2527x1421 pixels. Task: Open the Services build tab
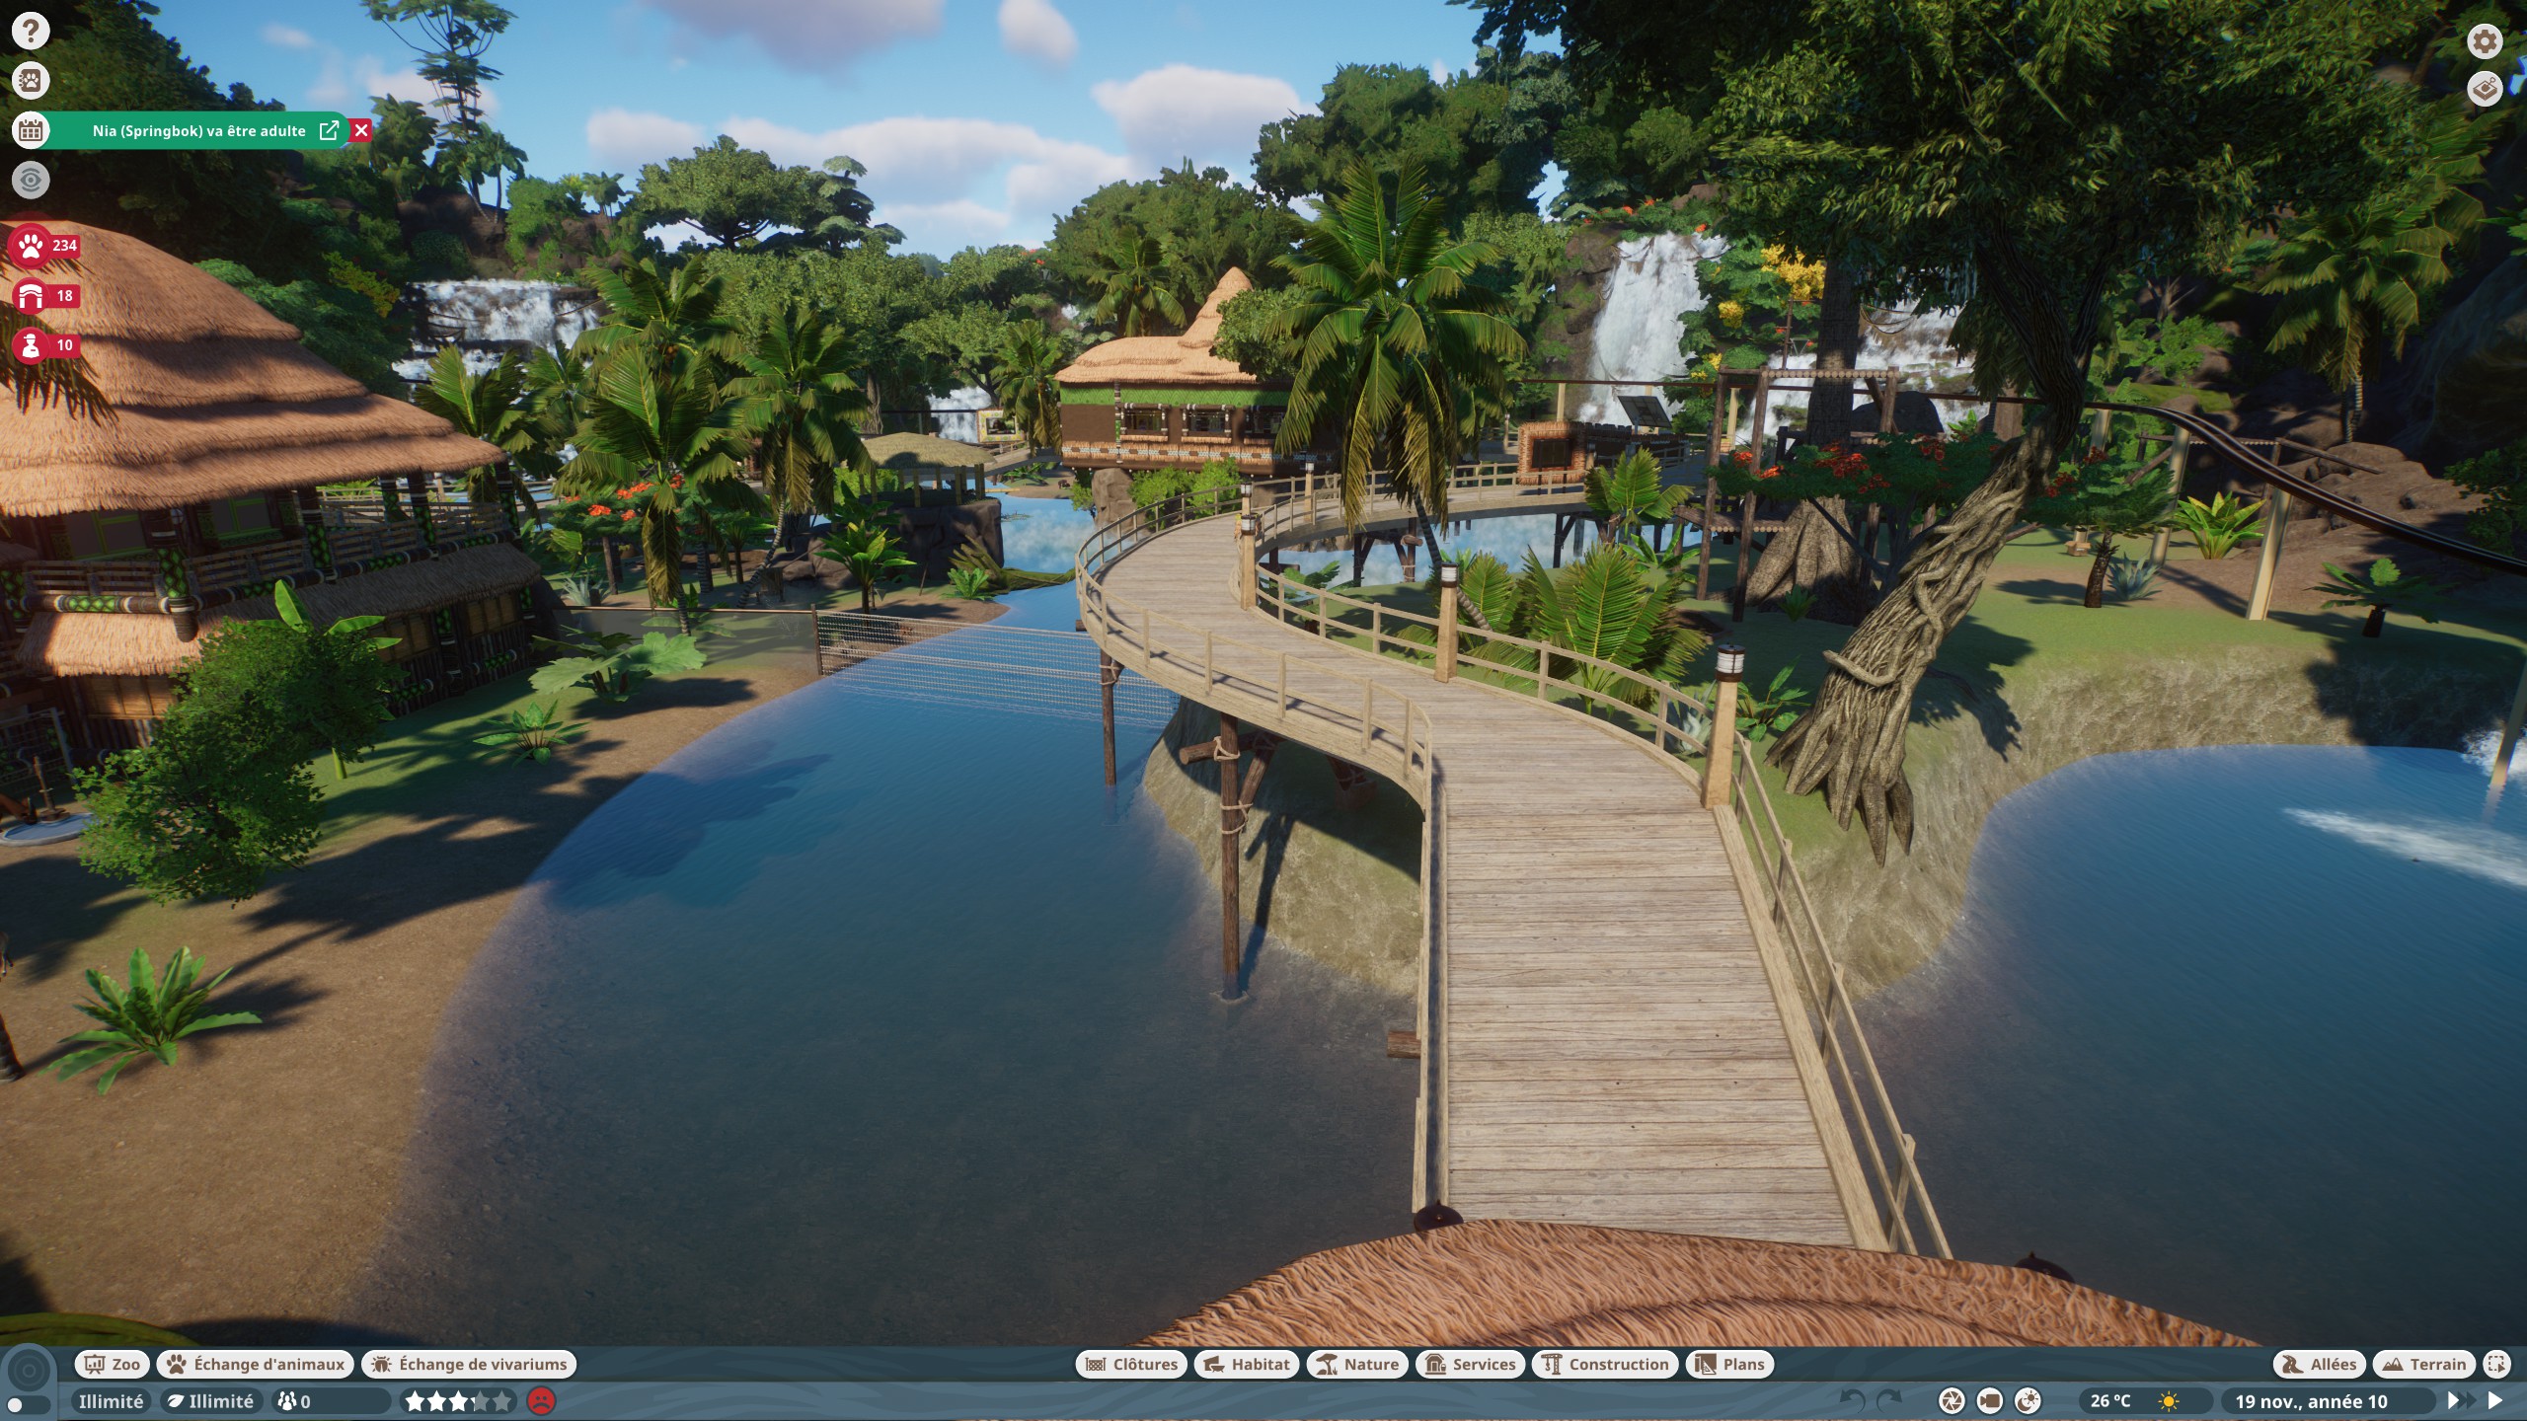tap(1471, 1364)
